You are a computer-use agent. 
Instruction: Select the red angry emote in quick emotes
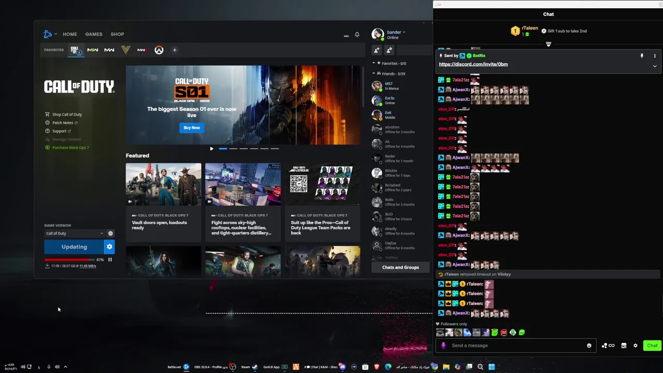503,333
